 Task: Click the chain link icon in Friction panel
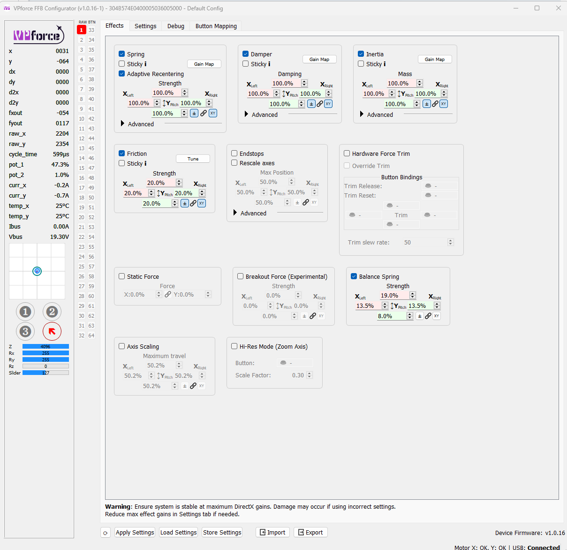(193, 204)
